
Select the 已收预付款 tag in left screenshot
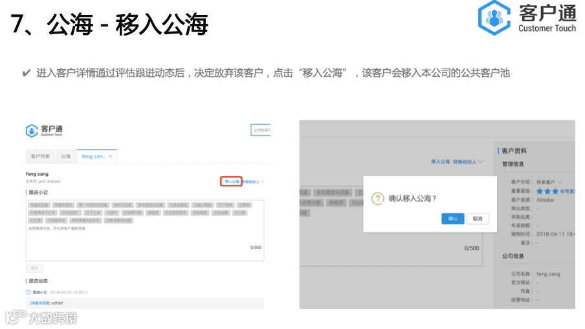[x=133, y=213]
